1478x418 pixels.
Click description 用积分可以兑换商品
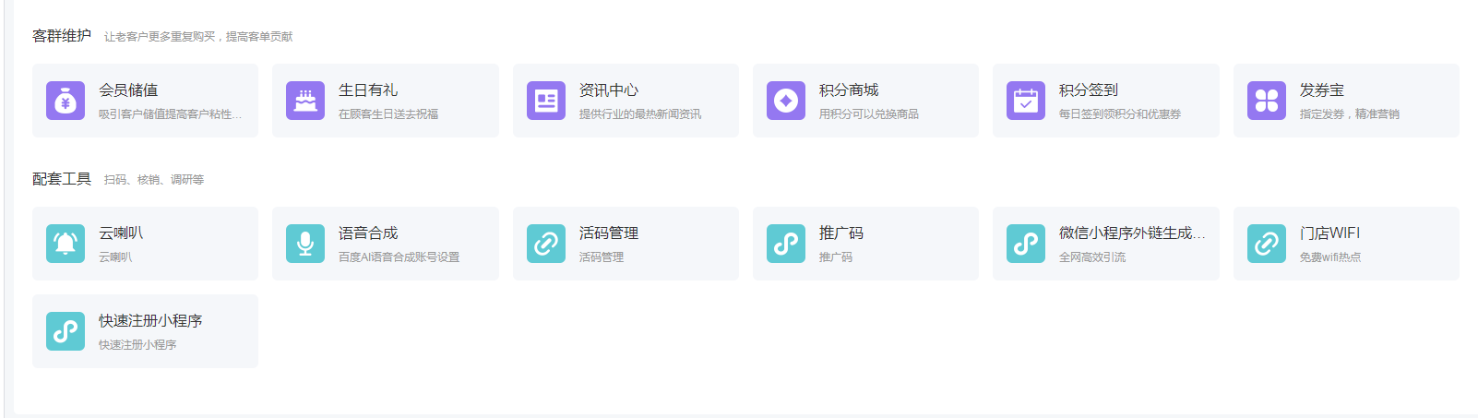click(869, 114)
